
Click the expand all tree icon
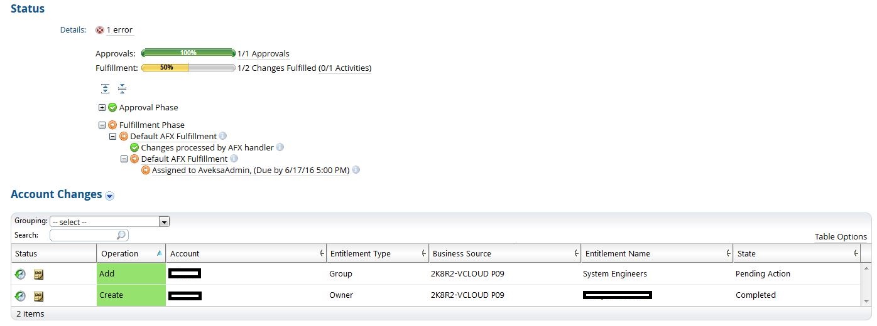click(106, 88)
